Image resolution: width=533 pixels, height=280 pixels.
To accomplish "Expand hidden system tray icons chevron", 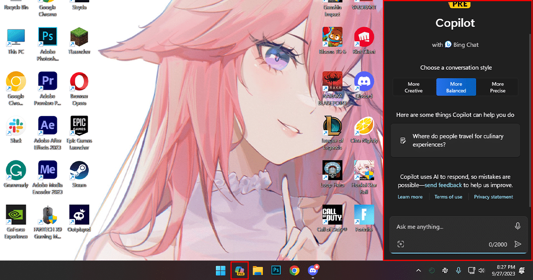I will [418, 270].
